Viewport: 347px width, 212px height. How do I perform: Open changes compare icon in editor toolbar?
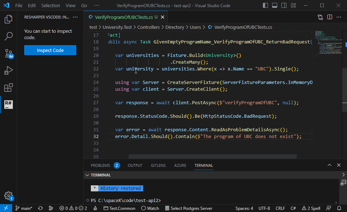pyautogui.click(x=320, y=17)
